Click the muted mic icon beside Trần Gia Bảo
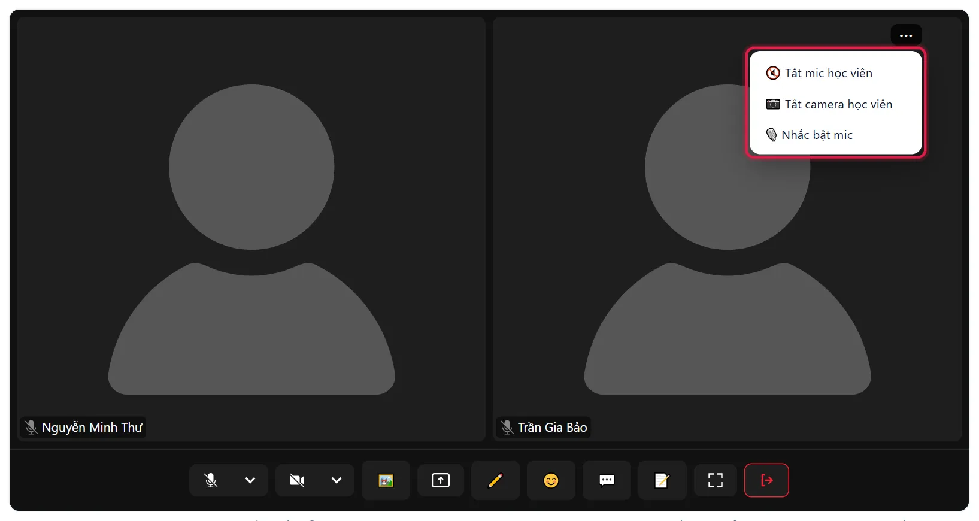 [x=507, y=428]
